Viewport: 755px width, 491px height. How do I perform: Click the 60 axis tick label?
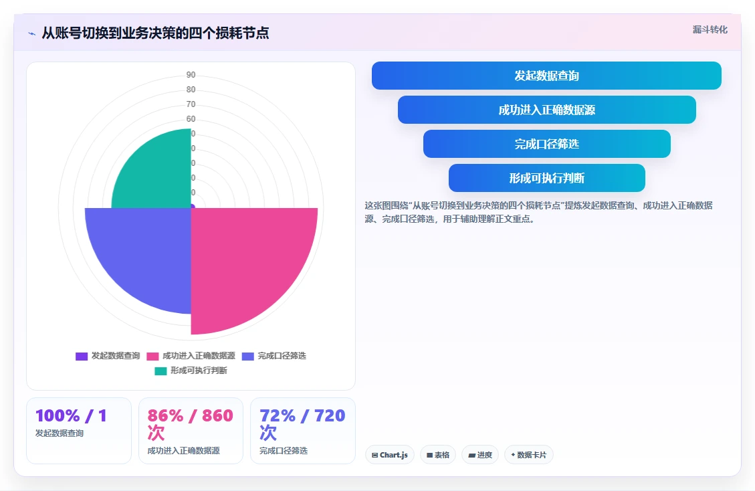pos(191,119)
